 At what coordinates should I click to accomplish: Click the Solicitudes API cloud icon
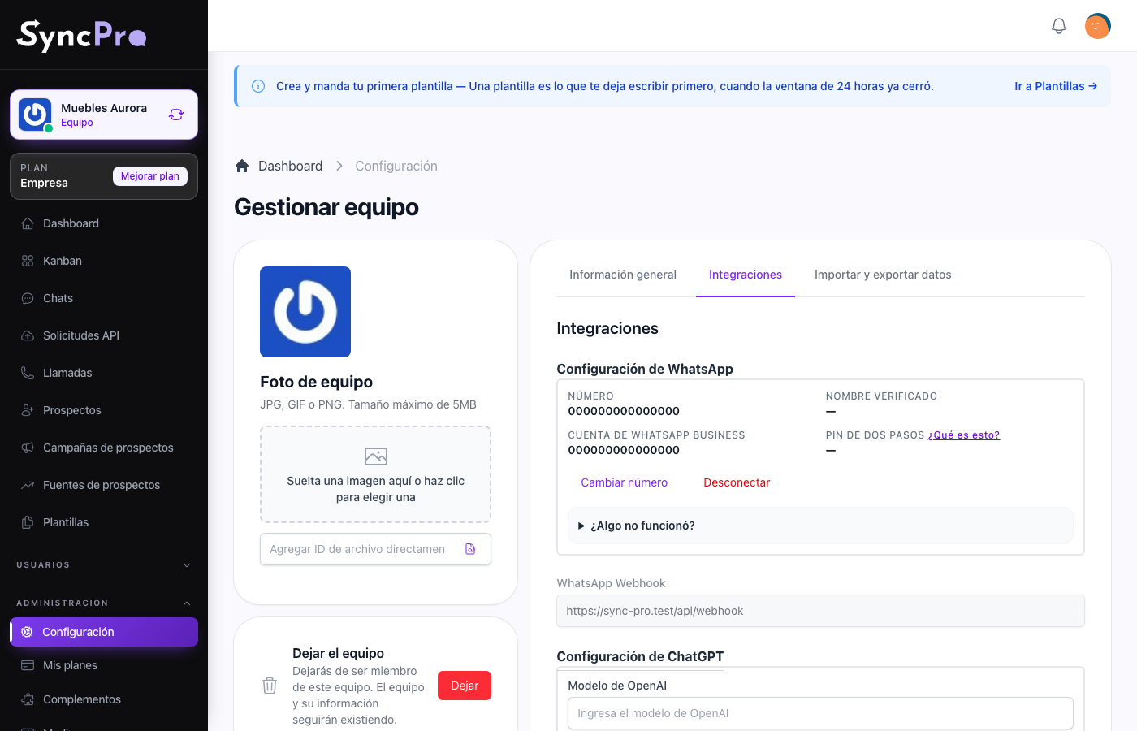click(28, 335)
